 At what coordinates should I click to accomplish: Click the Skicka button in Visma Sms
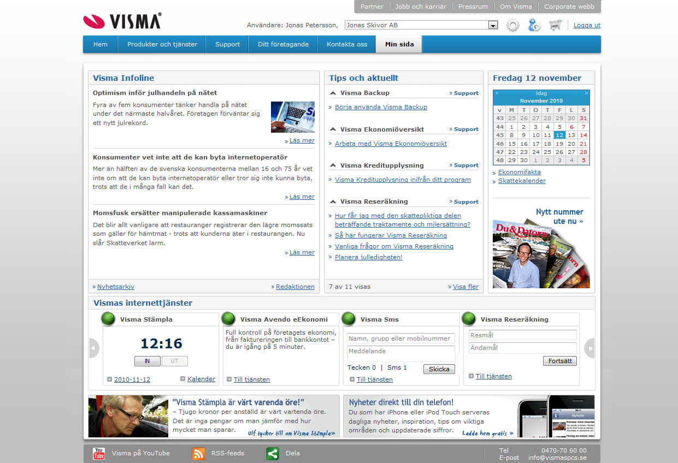439,369
